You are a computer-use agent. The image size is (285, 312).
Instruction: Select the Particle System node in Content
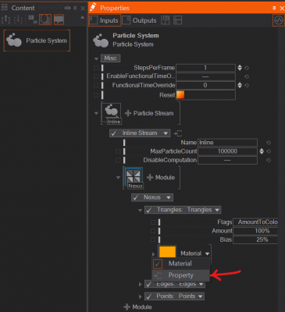37,41
